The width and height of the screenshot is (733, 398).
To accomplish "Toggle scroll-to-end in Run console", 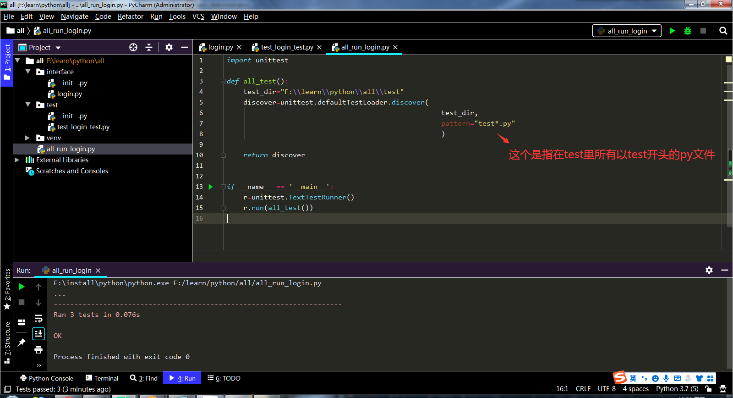I will pos(38,334).
